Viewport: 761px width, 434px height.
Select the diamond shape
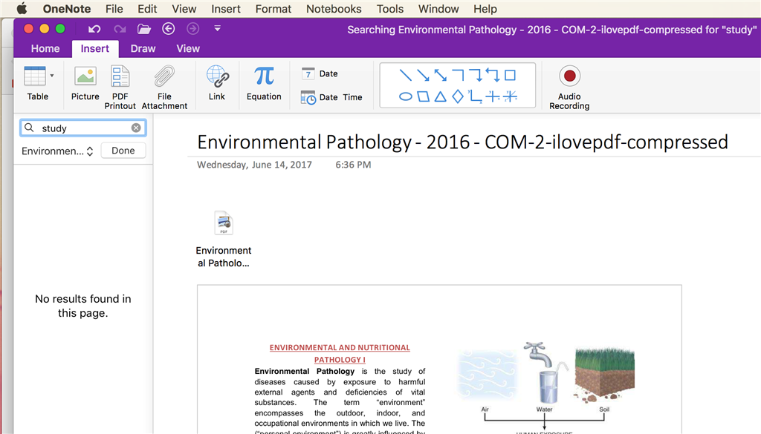tap(458, 96)
